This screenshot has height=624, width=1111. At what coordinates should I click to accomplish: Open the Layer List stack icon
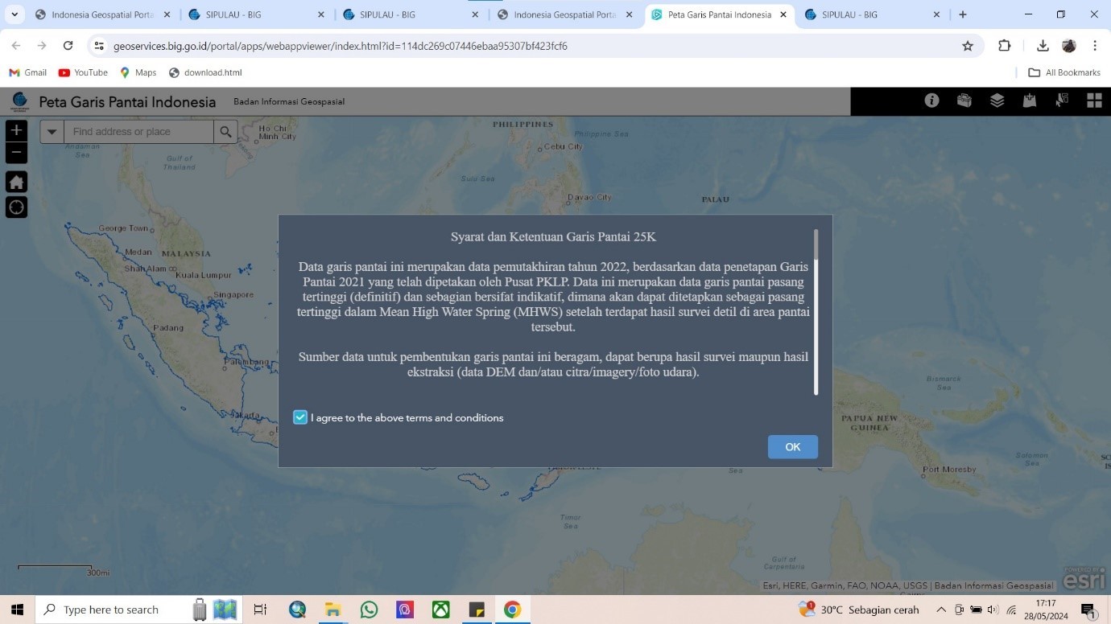tap(997, 101)
